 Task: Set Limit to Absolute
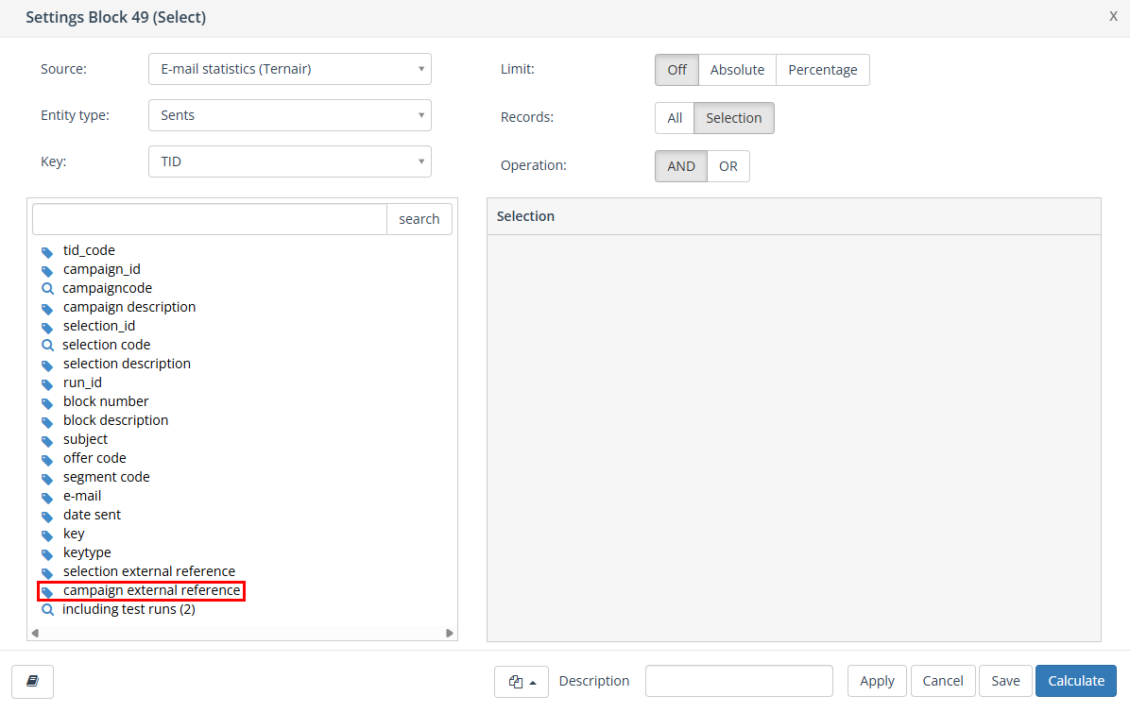pos(737,70)
